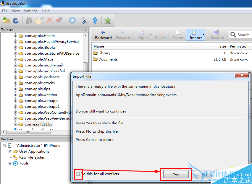Click the green star toolbar icon
This screenshot has width=252, height=184.
[108, 21]
